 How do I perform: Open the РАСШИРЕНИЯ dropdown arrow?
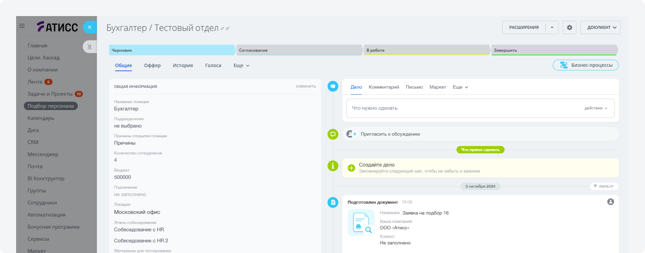pyautogui.click(x=552, y=28)
